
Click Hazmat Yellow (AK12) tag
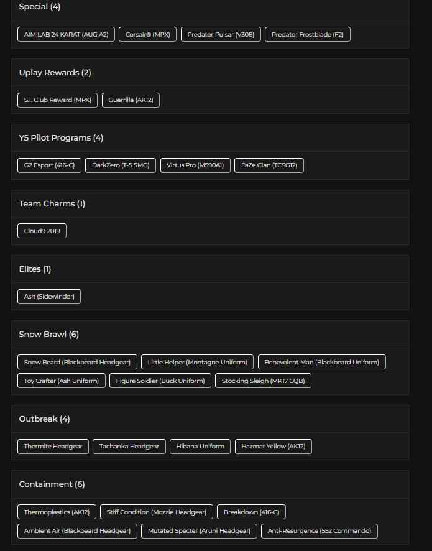(273, 446)
